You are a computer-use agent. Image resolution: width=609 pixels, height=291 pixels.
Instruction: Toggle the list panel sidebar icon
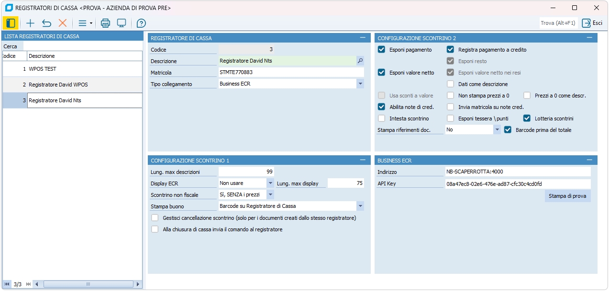point(11,23)
